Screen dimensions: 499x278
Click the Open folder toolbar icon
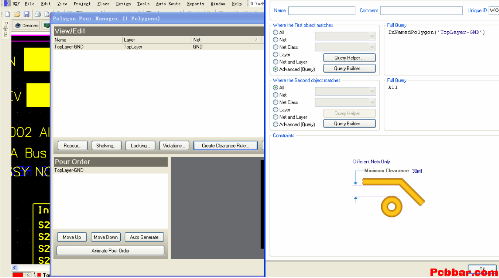pyautogui.click(x=17, y=14)
